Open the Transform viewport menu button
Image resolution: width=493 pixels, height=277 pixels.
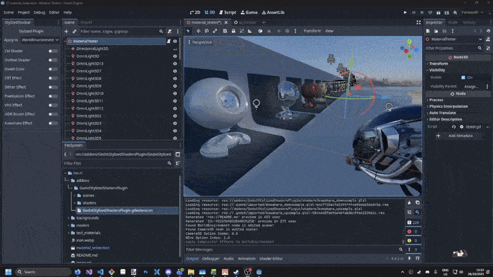tap(312, 31)
